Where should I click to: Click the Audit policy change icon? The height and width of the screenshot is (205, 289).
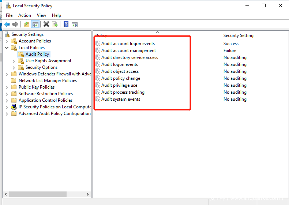98,78
